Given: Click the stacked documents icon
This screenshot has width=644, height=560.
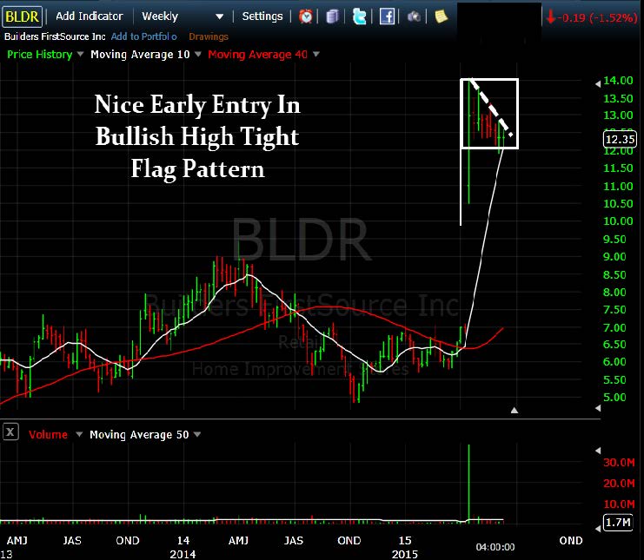Looking at the screenshot, I should pos(332,16).
